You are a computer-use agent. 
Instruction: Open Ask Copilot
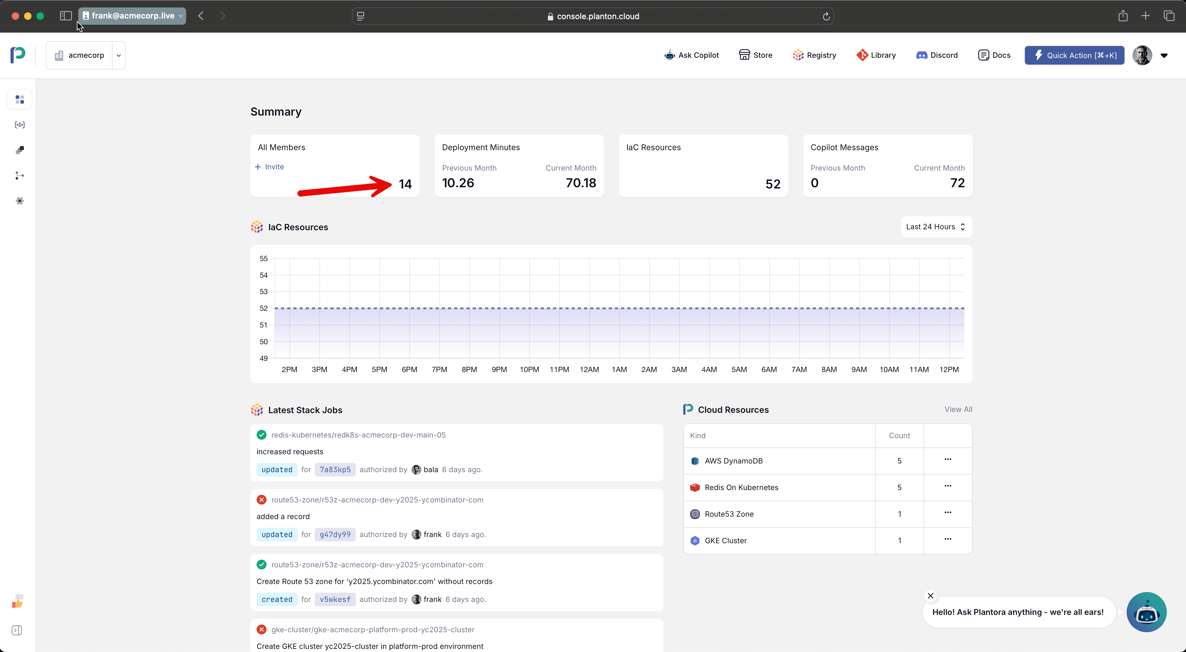pos(691,55)
